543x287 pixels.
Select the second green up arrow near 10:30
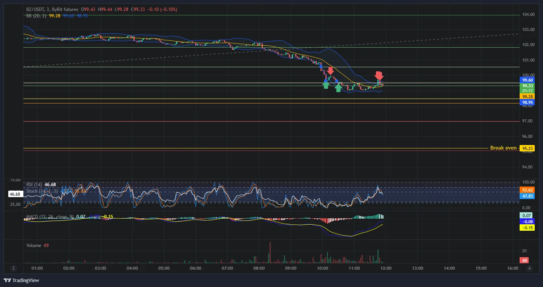tap(338, 88)
